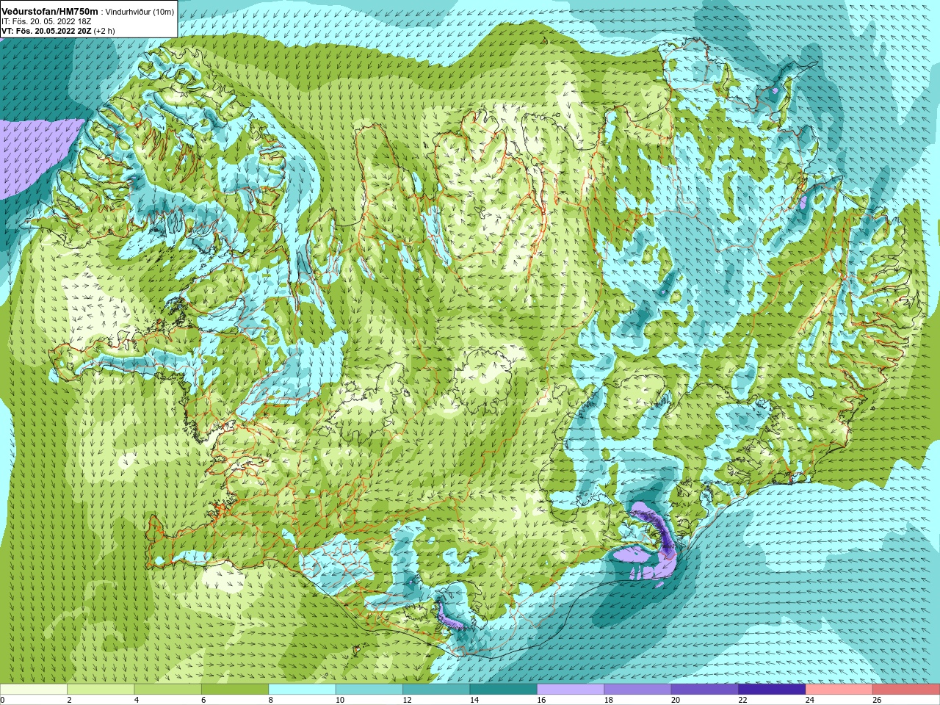
Task: Click the IT: Fös. 20. 05. 2022 18Z line
Action: pyautogui.click(x=46, y=21)
